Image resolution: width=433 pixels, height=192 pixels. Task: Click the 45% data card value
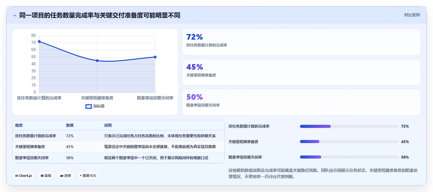(x=195, y=67)
